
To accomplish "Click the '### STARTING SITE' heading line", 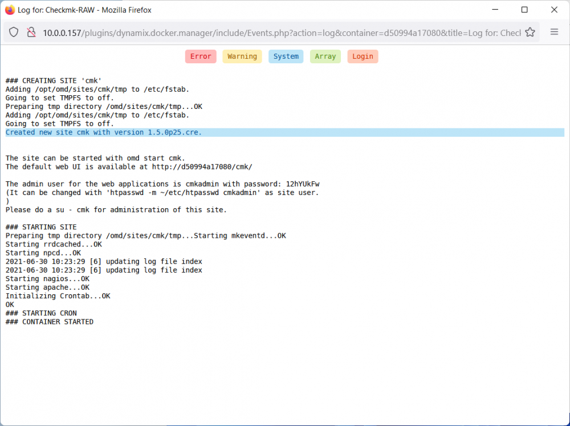I will [x=41, y=227].
